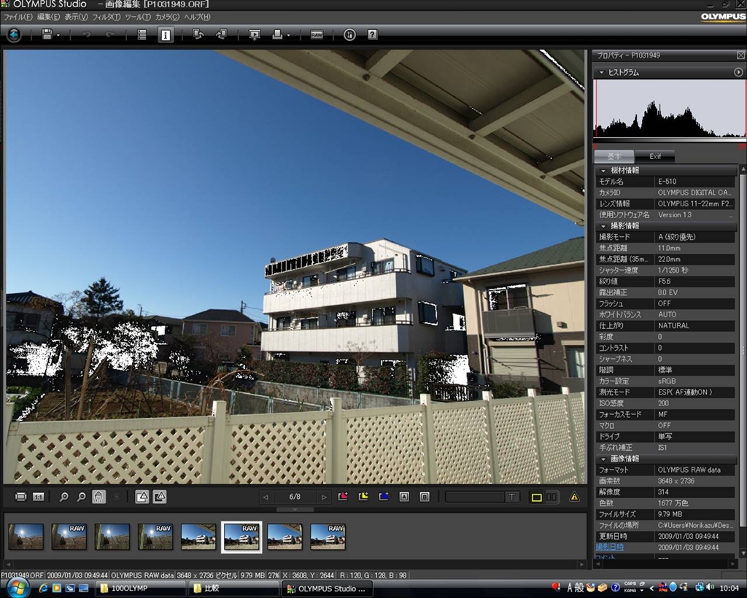Viewport: 747px width, 598px height.
Task: Open the slideshow toolbar icon
Action: [x=255, y=34]
